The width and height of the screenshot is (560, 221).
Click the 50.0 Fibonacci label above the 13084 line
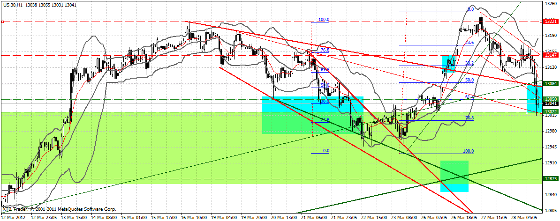point(469,80)
